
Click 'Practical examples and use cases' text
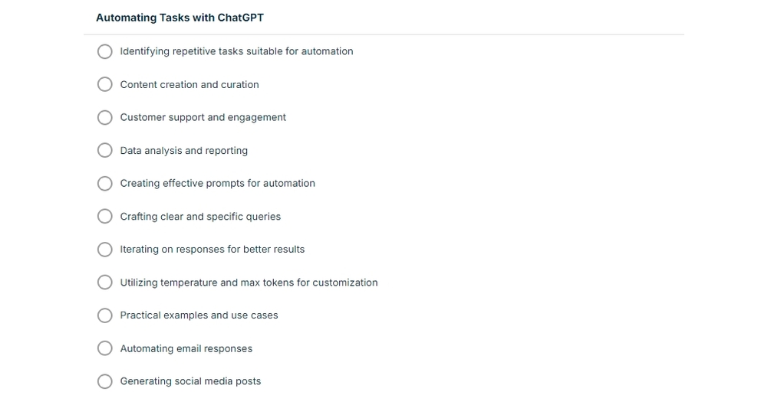[x=199, y=315]
